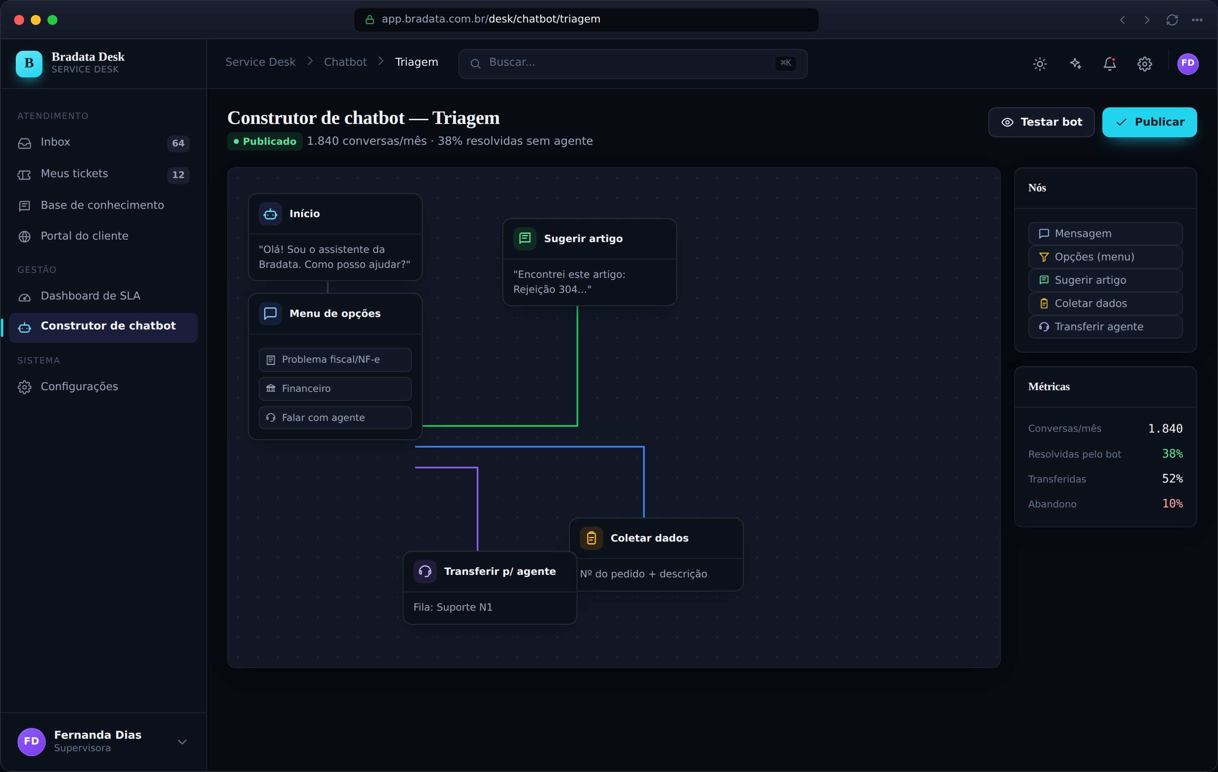Toggle the light/dark theme sun icon

pos(1040,64)
